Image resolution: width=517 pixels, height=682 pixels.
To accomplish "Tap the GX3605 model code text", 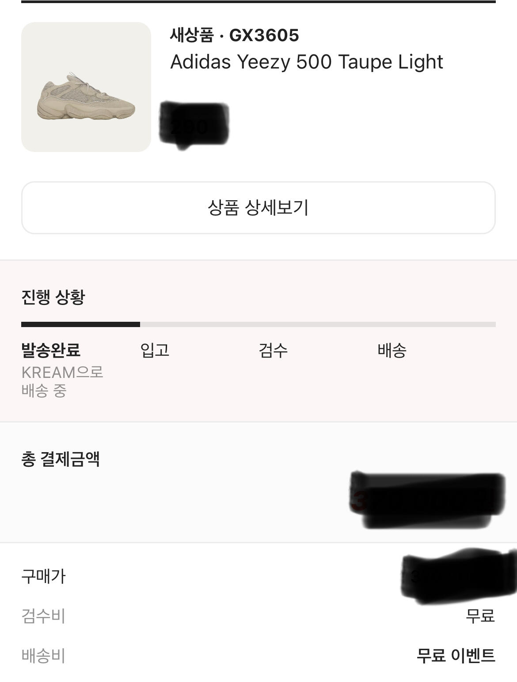I will [264, 35].
